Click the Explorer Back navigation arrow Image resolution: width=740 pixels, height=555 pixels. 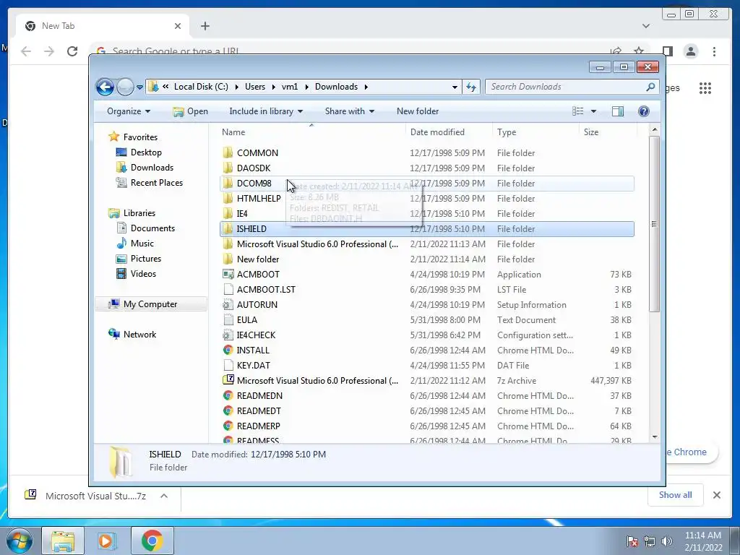coord(105,87)
